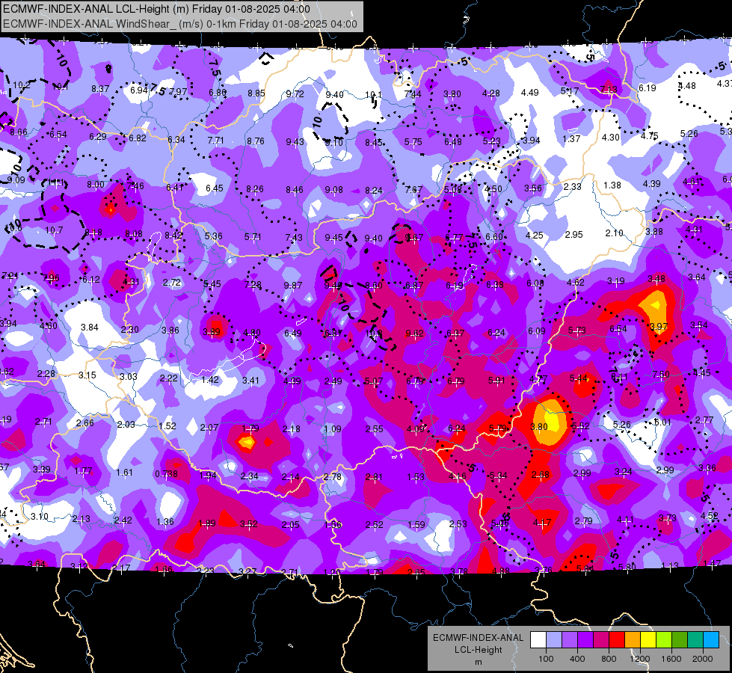The height and width of the screenshot is (673, 732).
Task: Click the legend caption 'ECMWF-INDEX-ANAL'
Action: [x=478, y=638]
